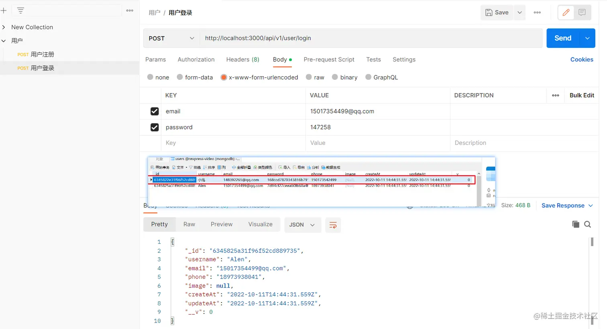Click 开始事务 in the Navicat toolbar
Viewport: 607px width, 329px height.
pyautogui.click(x=160, y=167)
